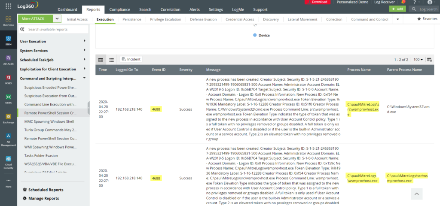Click the notification bell icon
Viewport: 440px width, 206px height.
pyautogui.click(x=403, y=2)
